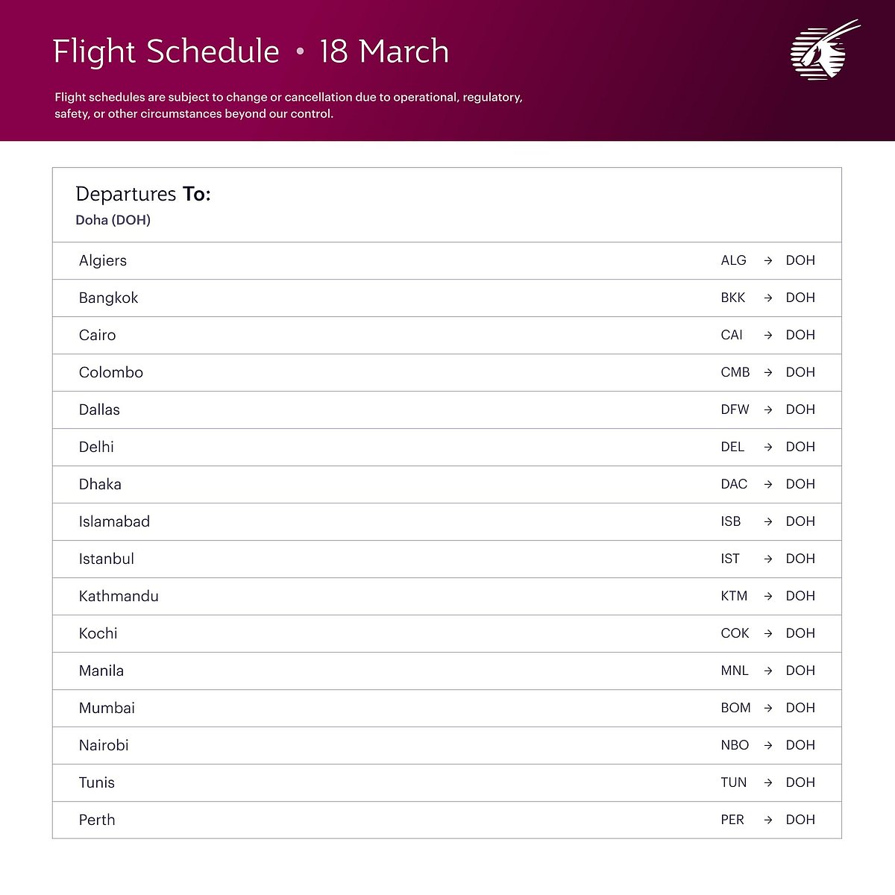
Task: Click the DAC airport code for Dhaka
Action: click(734, 484)
